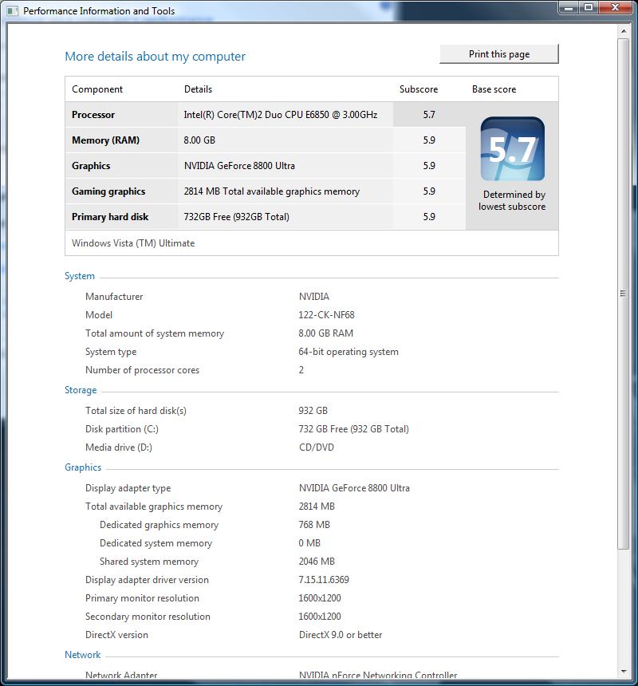Image resolution: width=638 pixels, height=686 pixels.
Task: Click the 'Determined by lowest subscore' caption
Action: pyautogui.click(x=512, y=200)
